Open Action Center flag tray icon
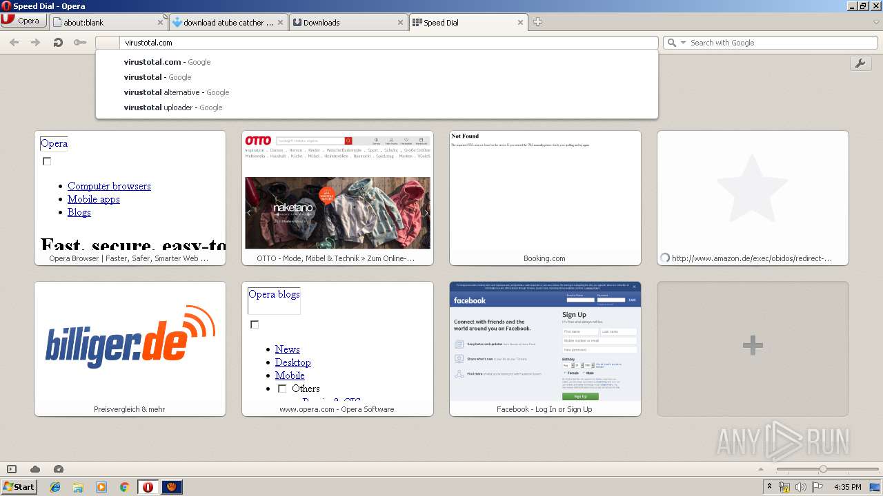The height and width of the screenshot is (496, 883). click(817, 487)
